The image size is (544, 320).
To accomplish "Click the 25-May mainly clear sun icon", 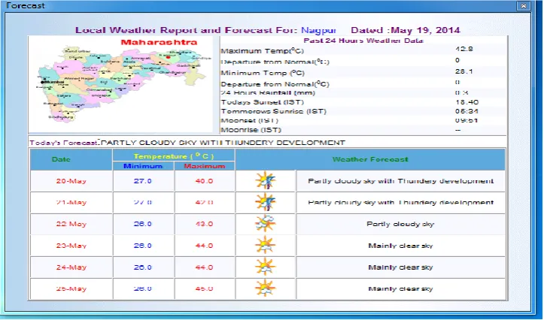I will pyautogui.click(x=266, y=288).
